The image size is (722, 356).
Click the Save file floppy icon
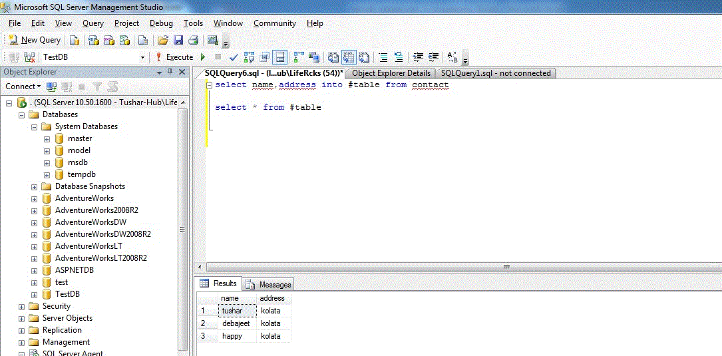click(x=178, y=40)
